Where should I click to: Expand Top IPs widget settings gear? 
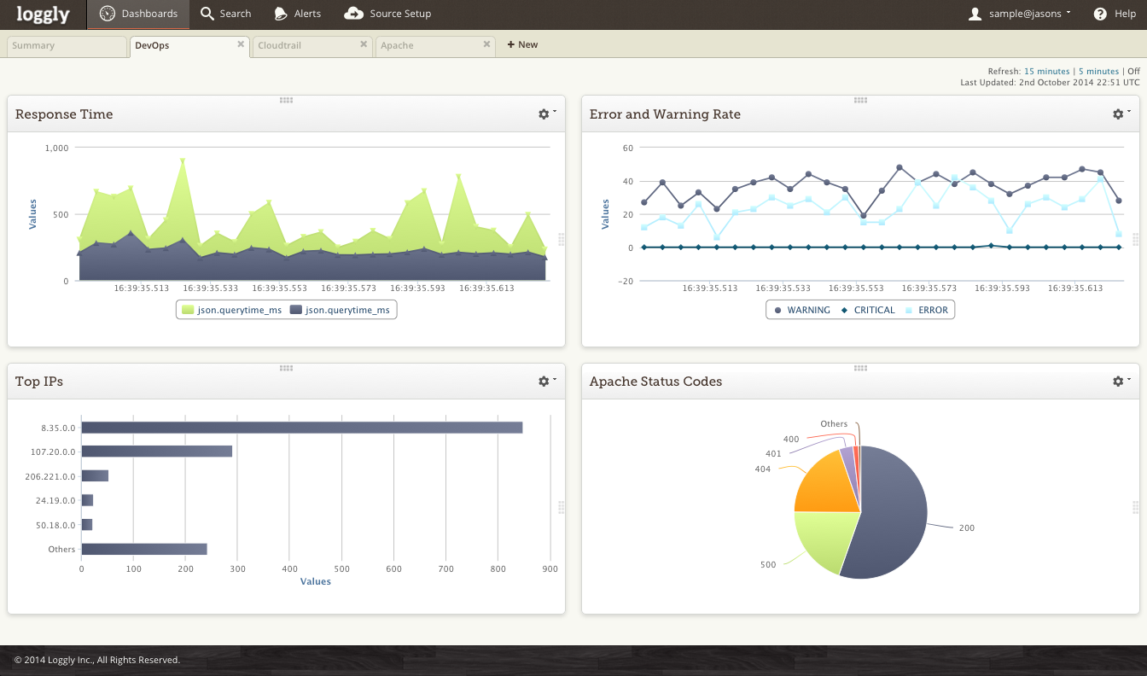[544, 382]
